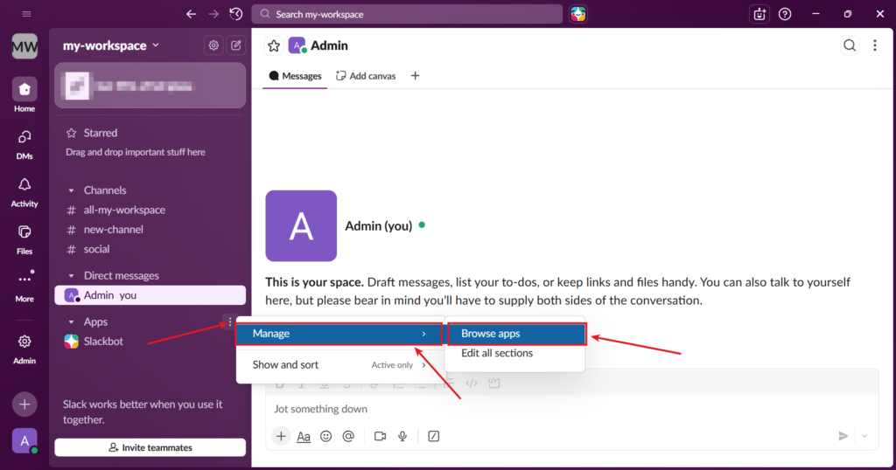Open user profile avatar at bottom left
Screen dimensions: 896x470
coord(24,441)
